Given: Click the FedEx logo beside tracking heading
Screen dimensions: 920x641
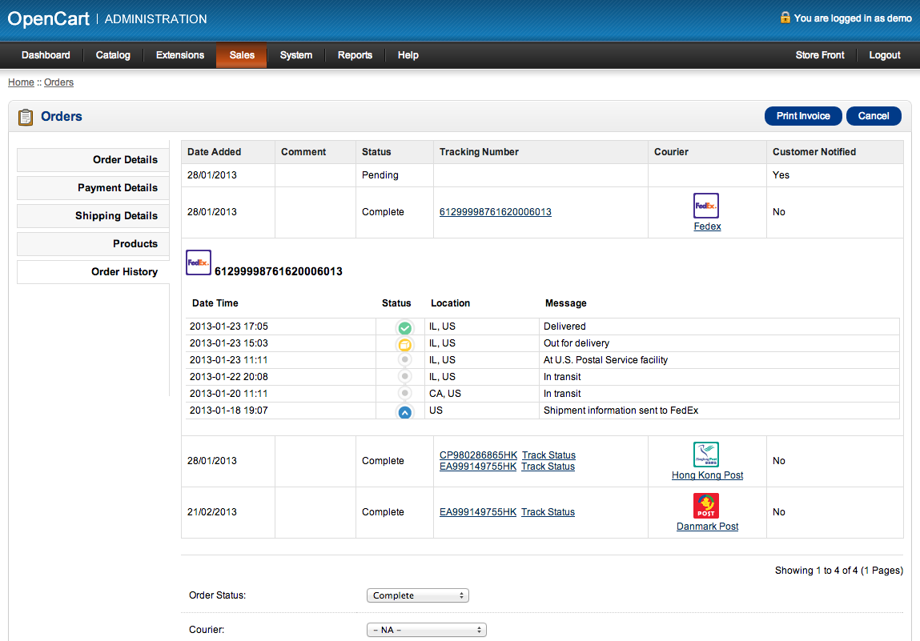Looking at the screenshot, I should pyautogui.click(x=199, y=262).
